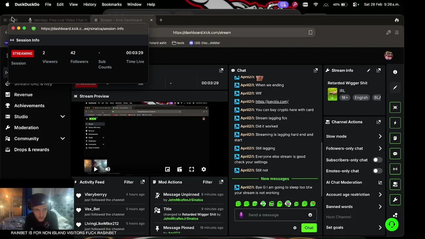This screenshot has width=425, height=239.
Task: Click the chat bubble sidebar button
Action: (x=395, y=154)
